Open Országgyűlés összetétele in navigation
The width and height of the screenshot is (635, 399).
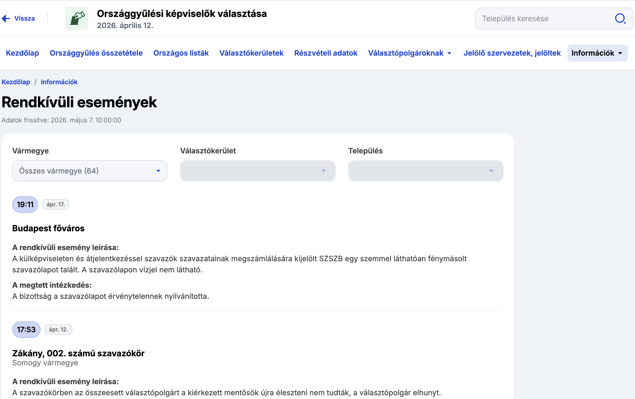tap(96, 53)
